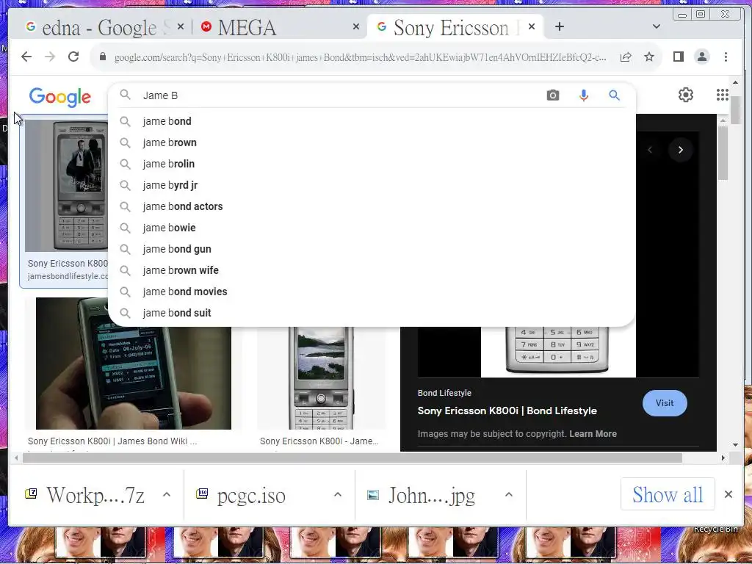The height and width of the screenshot is (564, 752).
Task: Choose suggestion 'jame bond'
Action: click(x=372, y=121)
